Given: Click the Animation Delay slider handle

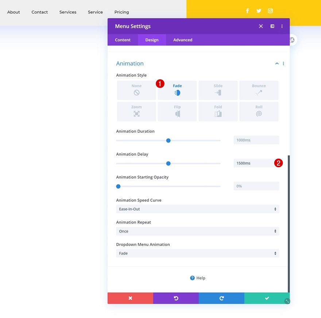Looking at the screenshot, I should click(x=168, y=163).
